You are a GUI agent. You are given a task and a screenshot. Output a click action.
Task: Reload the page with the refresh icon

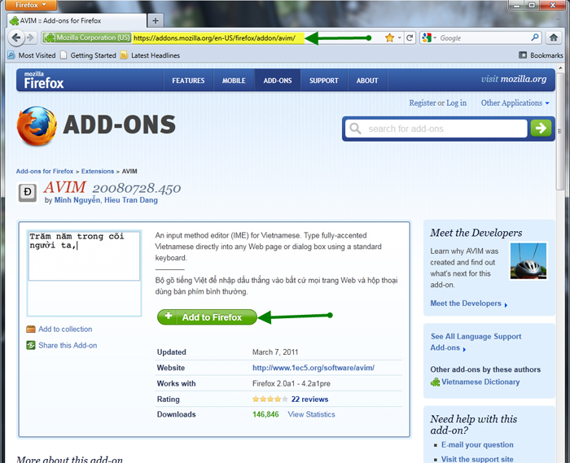(x=410, y=37)
